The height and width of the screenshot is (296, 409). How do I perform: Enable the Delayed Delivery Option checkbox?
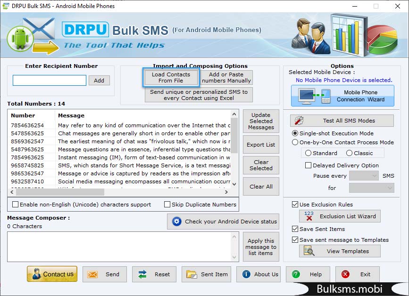[308, 165]
